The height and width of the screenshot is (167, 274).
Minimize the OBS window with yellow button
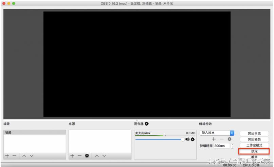[x=9, y=3]
